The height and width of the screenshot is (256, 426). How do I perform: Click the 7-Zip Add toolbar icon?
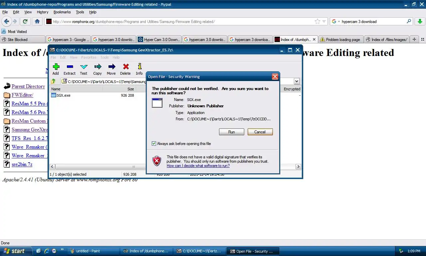coord(56,67)
